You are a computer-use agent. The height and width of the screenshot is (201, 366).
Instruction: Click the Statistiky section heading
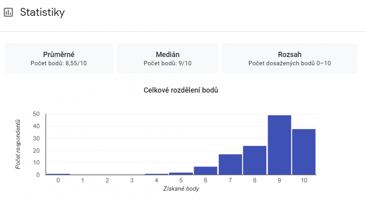coord(42,12)
